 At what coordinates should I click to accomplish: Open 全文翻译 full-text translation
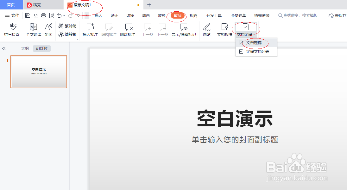[34, 30]
